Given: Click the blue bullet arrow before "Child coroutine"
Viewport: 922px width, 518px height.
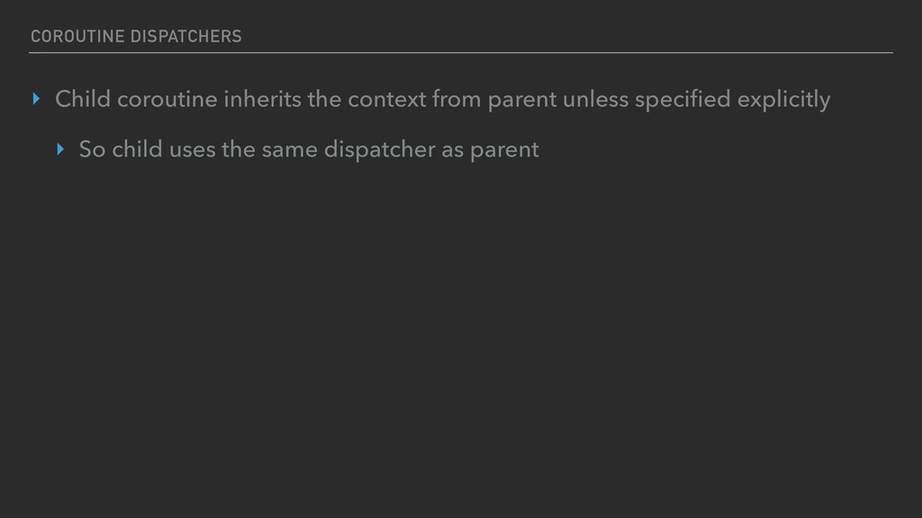Looking at the screenshot, I should [x=36, y=100].
